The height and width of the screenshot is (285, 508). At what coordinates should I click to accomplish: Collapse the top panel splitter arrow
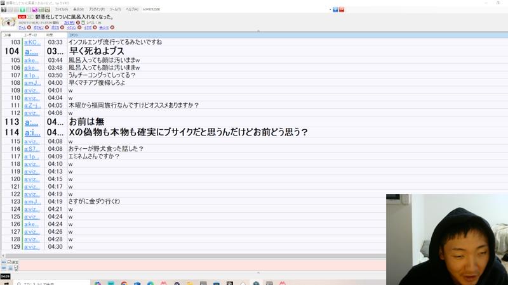click(x=258, y=31)
